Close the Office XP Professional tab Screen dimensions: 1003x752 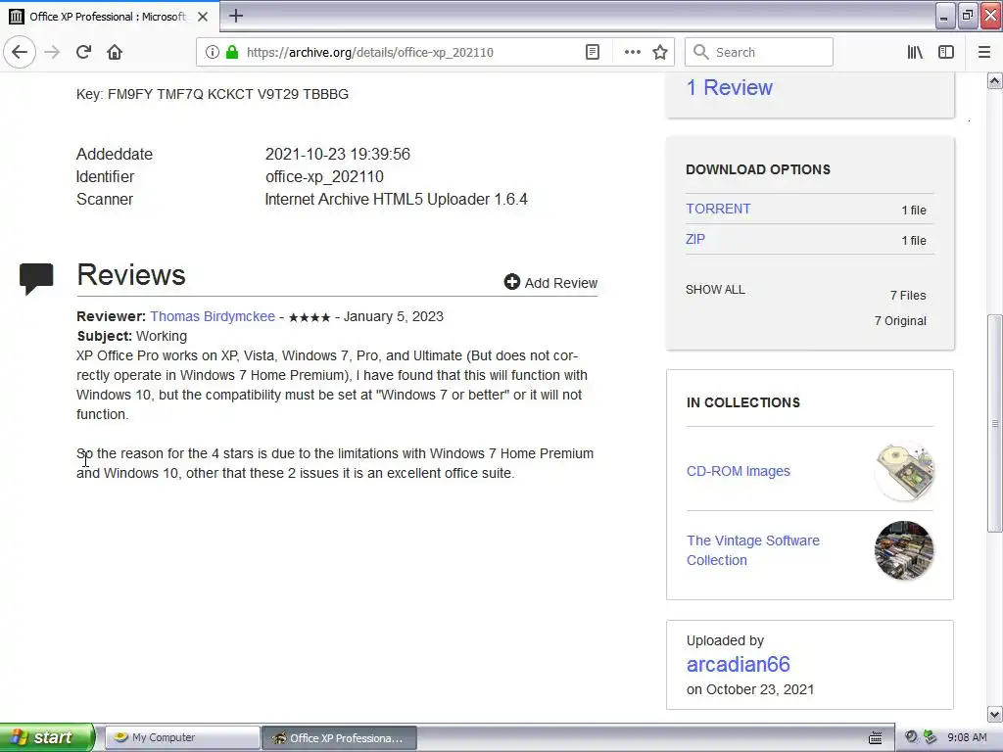(203, 17)
